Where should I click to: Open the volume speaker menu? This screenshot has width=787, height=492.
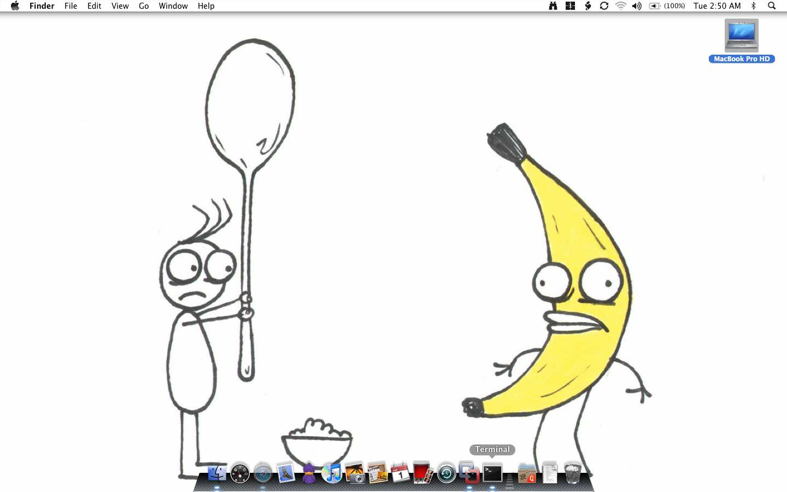pyautogui.click(x=637, y=6)
